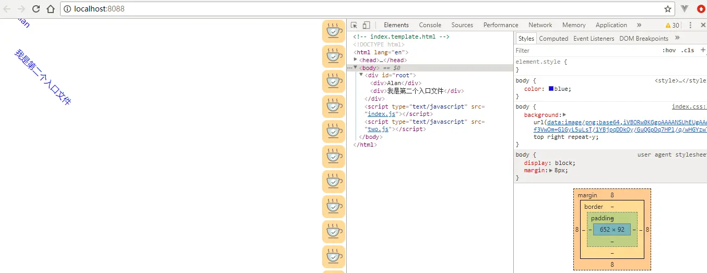Image resolution: width=707 pixels, height=273 pixels.
Task: Open the Network tab
Action: click(x=540, y=25)
